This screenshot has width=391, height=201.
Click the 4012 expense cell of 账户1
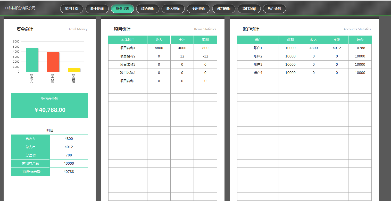[x=337, y=48]
